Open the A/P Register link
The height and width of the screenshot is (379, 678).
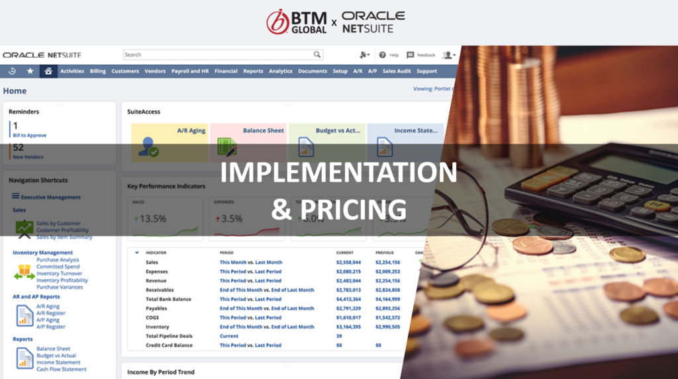50,327
